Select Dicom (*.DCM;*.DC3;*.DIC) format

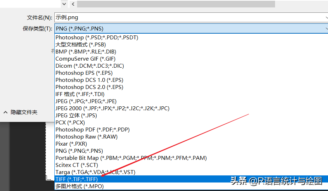tap(191, 66)
